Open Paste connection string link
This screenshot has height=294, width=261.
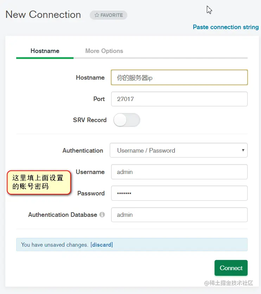[225, 27]
